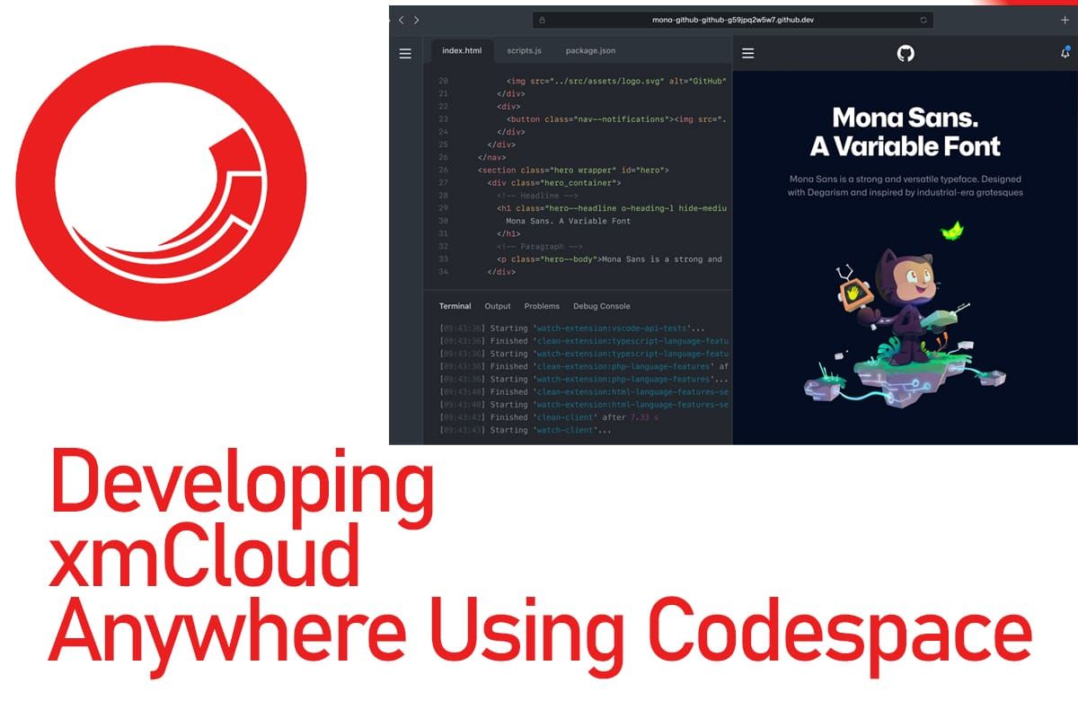This screenshot has width=1078, height=718.
Task: Open the editor hamburger menu
Action: tap(406, 51)
